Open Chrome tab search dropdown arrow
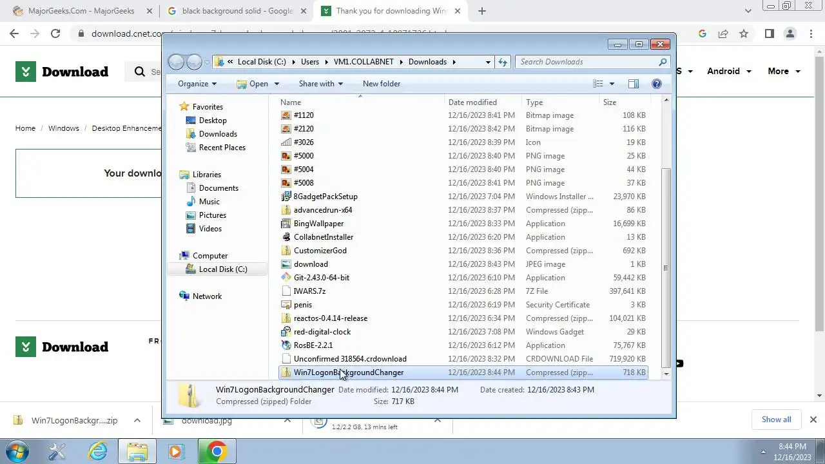Image resolution: width=825 pixels, height=464 pixels. click(x=748, y=11)
